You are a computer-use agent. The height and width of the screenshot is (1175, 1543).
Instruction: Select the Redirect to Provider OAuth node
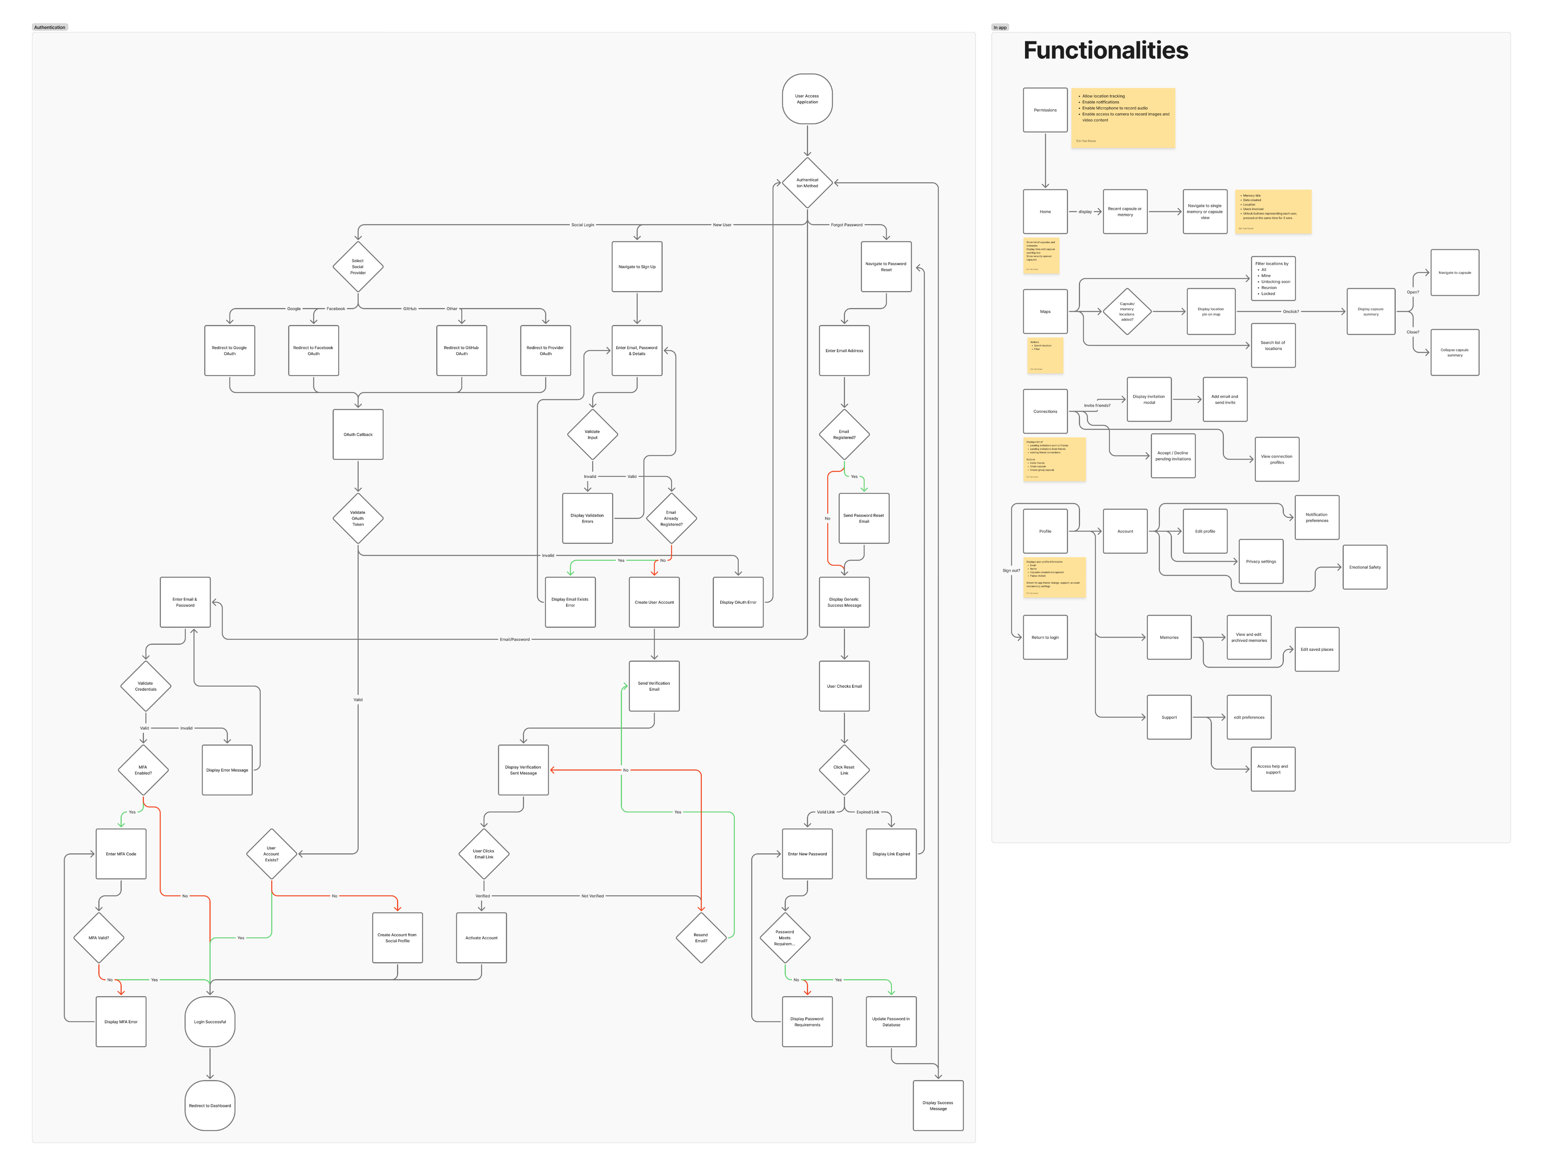tap(545, 350)
